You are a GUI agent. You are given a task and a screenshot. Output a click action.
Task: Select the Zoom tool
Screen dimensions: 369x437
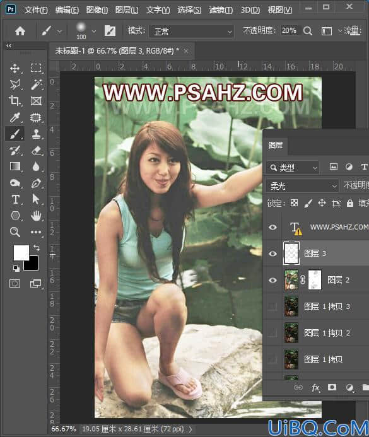coord(15,232)
